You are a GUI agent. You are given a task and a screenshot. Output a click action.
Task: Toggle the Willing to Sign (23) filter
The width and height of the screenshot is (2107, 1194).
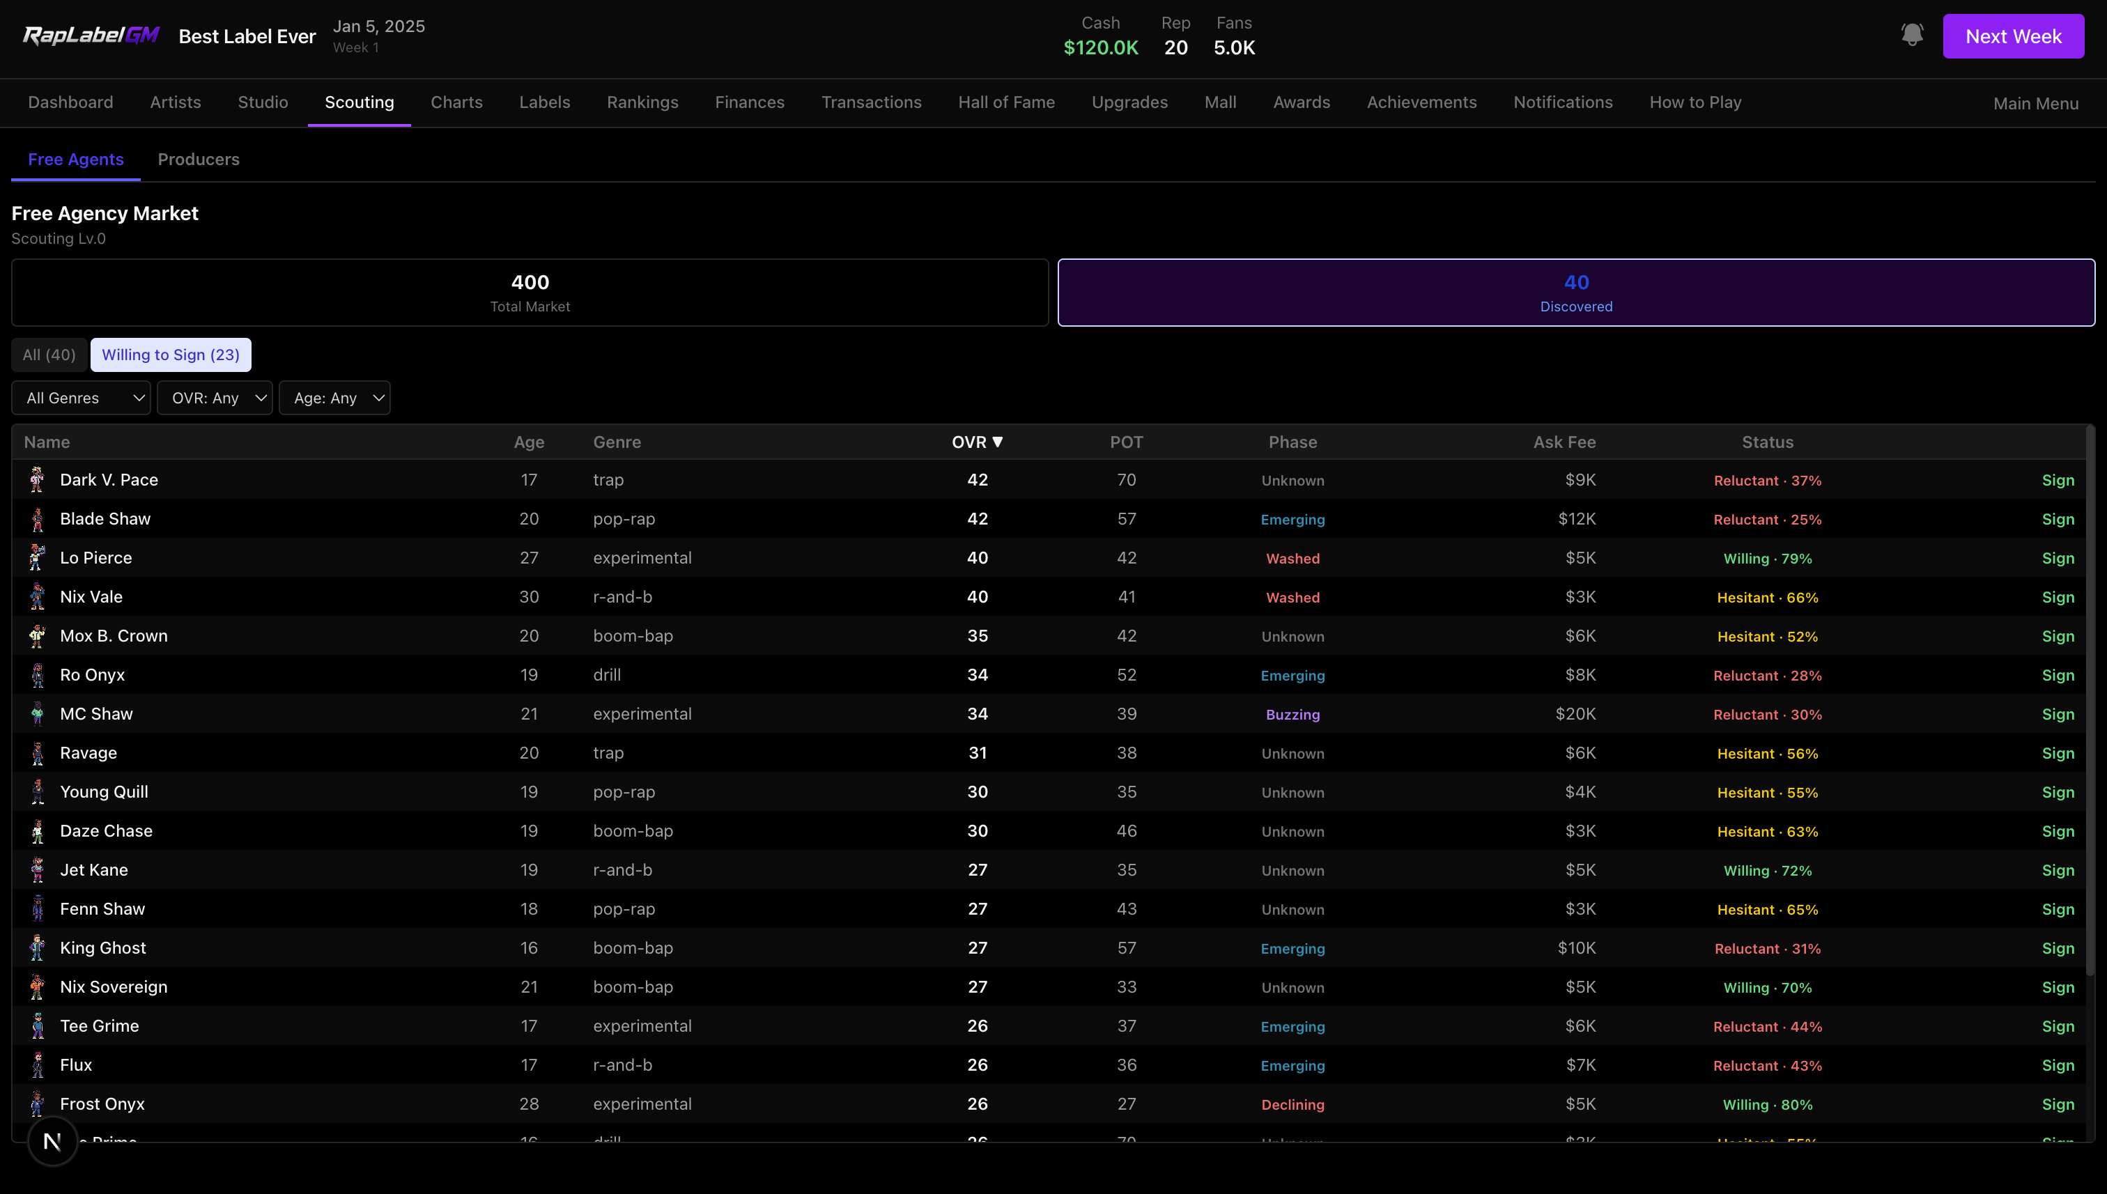click(x=171, y=355)
